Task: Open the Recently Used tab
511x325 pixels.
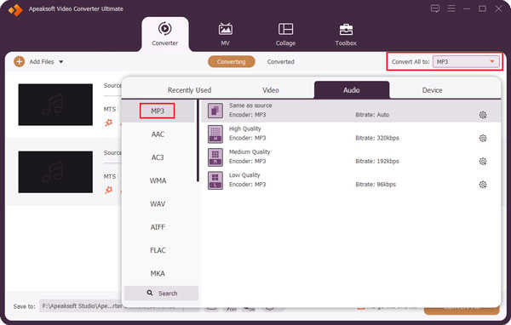Action: tap(189, 90)
